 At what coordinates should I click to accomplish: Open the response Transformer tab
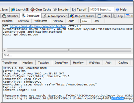(x=10, y=63)
